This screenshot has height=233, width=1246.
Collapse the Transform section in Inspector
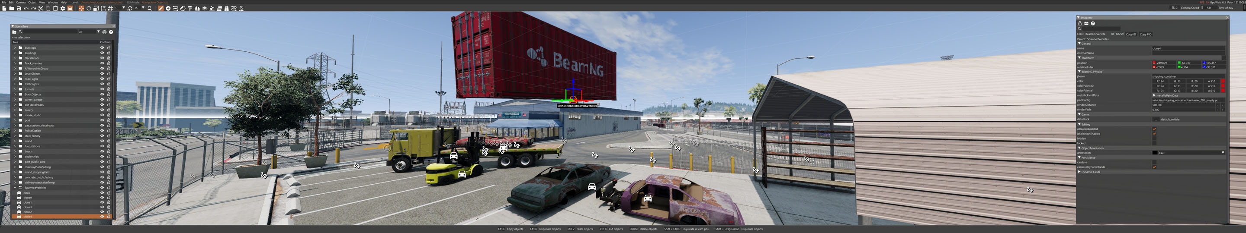1079,58
